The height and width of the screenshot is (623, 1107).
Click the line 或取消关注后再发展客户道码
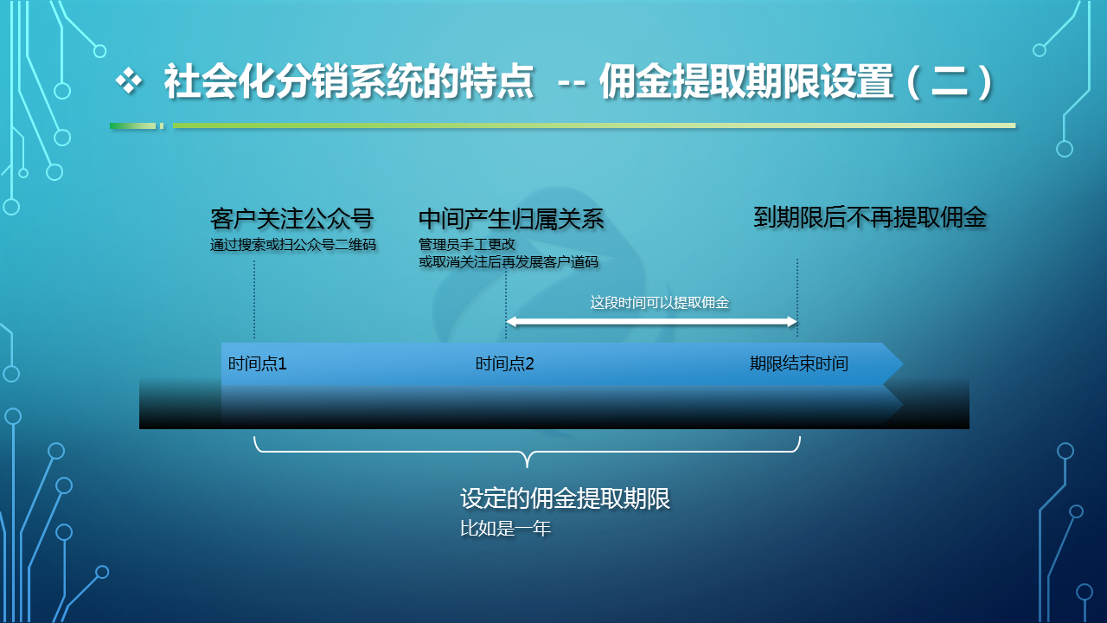(x=509, y=262)
